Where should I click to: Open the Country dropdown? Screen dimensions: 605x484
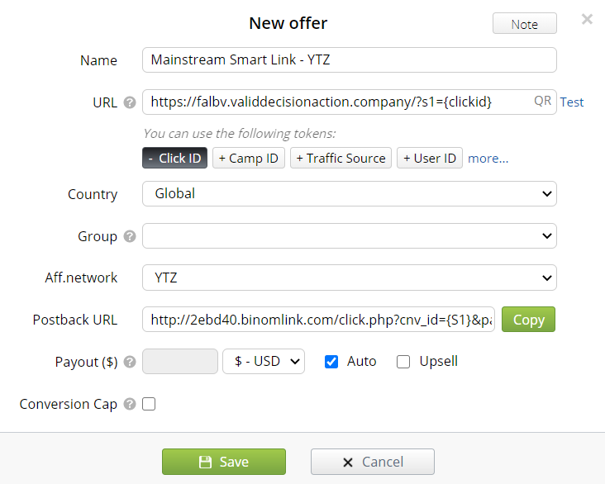[349, 193]
